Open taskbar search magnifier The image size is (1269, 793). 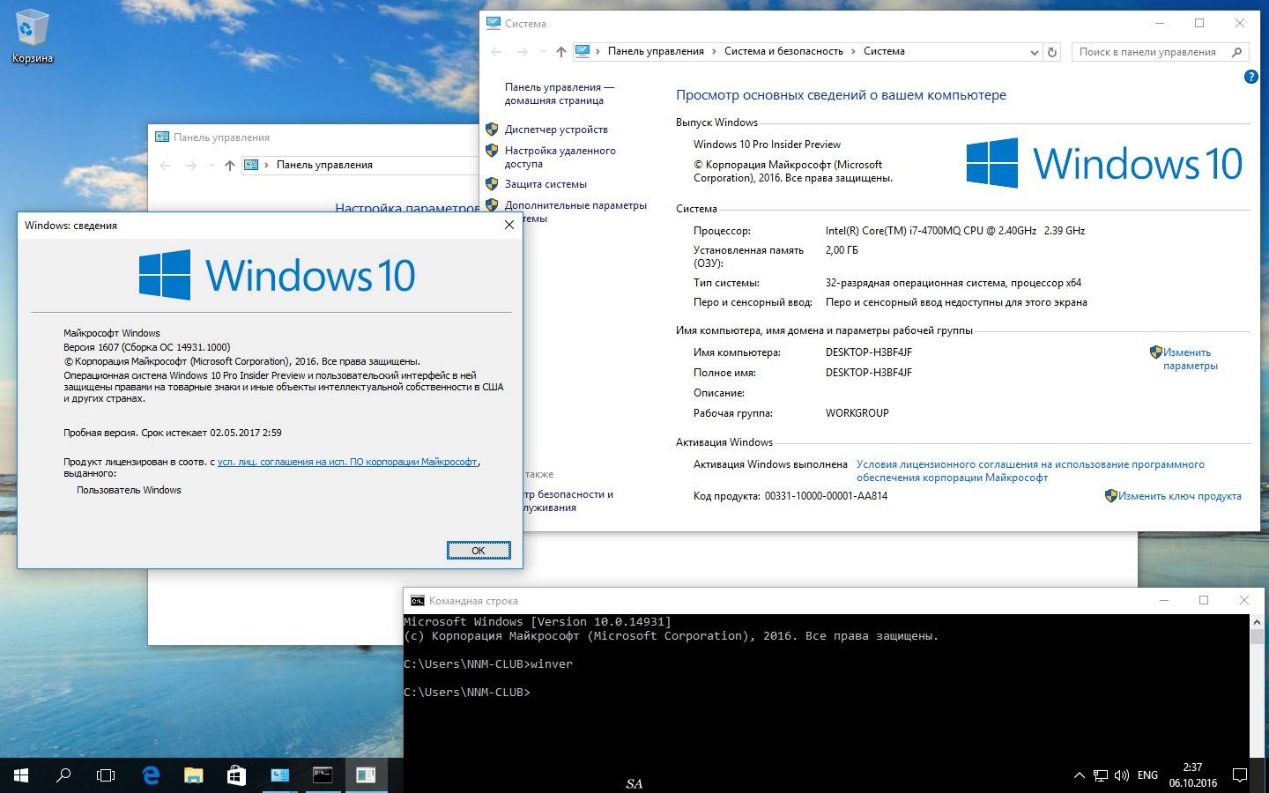pos(63,775)
